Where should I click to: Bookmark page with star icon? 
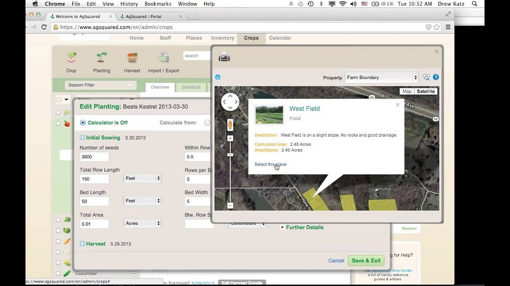[x=437, y=27]
